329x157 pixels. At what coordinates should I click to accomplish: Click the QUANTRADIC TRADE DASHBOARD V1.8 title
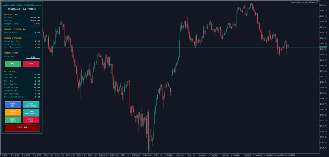(x=22, y=5)
